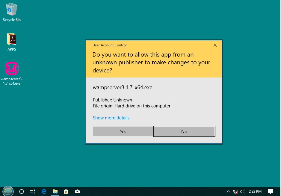Open the Show more details link

pos(111,118)
